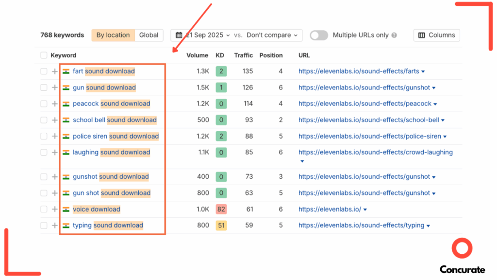Click the traffic value 135
Image resolution: width=497 pixels, height=280 pixels.
(248, 71)
